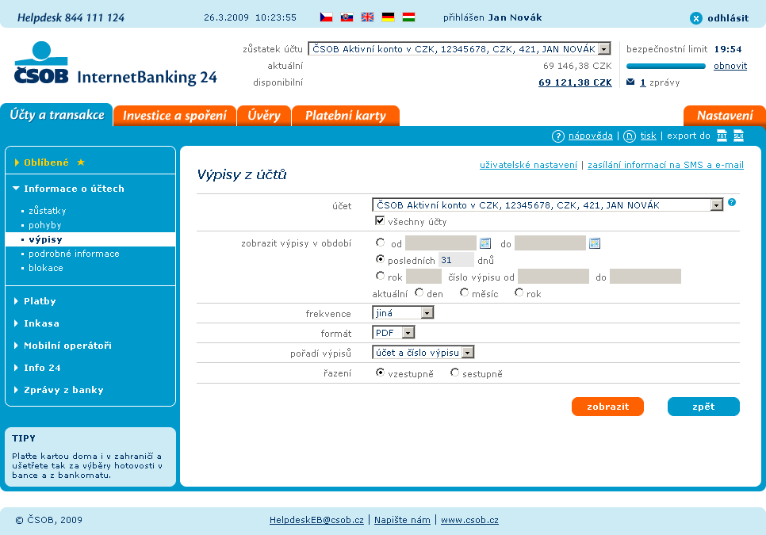Click the blue help icon beside account field
Screen dimensions: 766x535
[x=732, y=202]
